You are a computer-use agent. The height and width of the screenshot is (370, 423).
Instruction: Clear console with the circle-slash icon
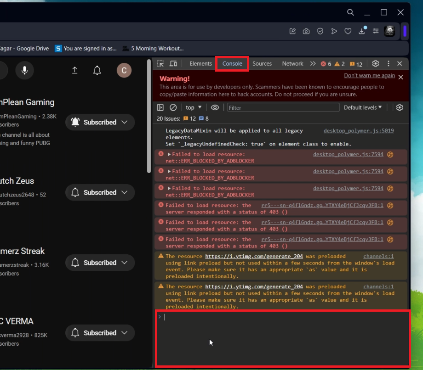point(173,107)
